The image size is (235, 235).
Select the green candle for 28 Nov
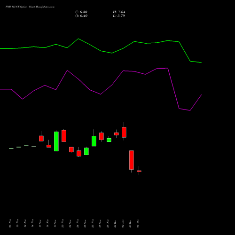[109, 140]
